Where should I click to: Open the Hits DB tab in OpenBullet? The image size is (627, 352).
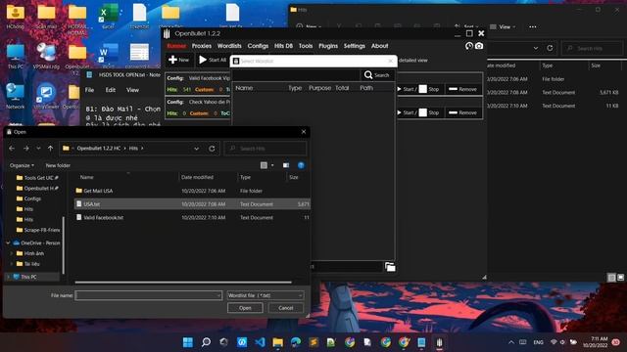(283, 46)
